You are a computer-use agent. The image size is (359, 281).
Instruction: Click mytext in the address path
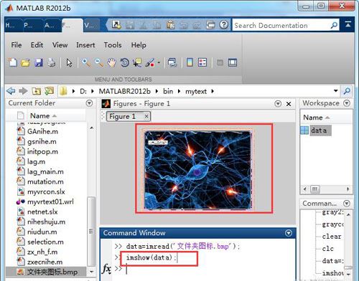(196, 91)
